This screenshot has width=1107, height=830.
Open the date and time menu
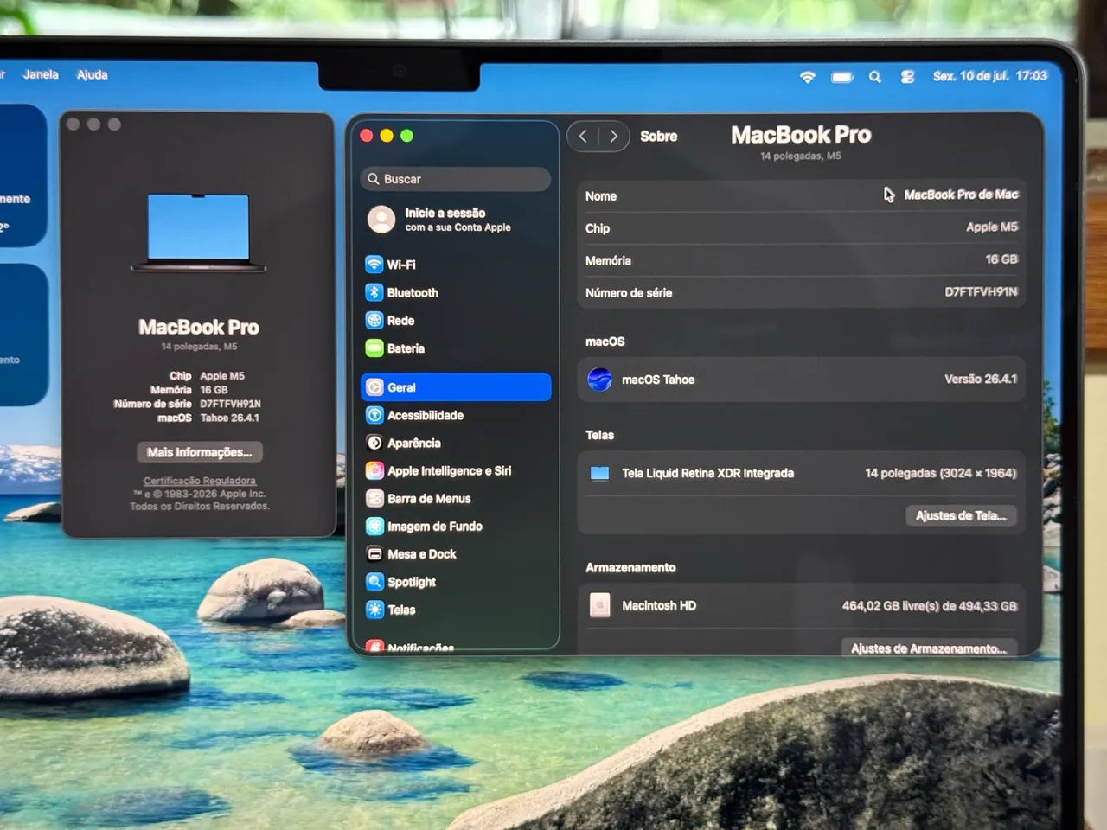[x=989, y=76]
